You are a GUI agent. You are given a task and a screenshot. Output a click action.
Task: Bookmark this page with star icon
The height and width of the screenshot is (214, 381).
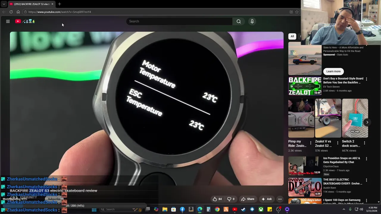pyautogui.click(x=297, y=12)
